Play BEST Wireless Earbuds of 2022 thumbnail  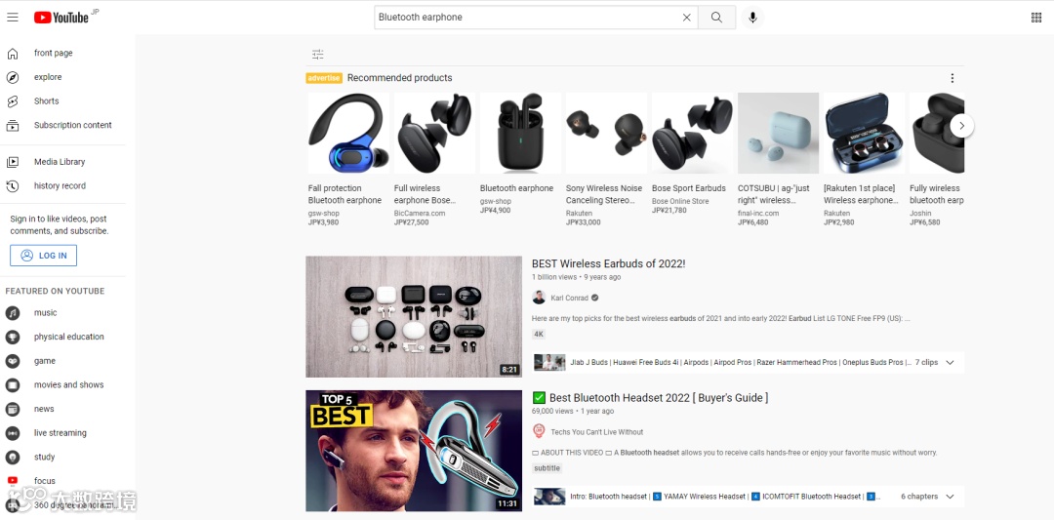click(414, 316)
